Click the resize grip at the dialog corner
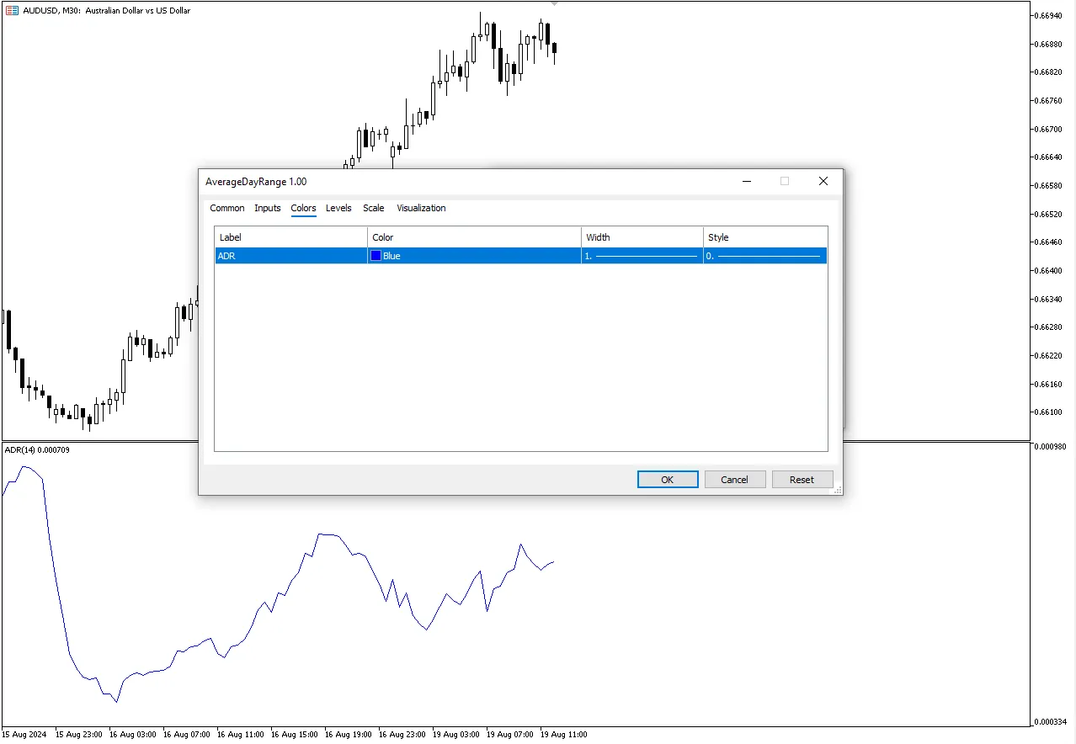The width and height of the screenshot is (1076, 744). click(x=837, y=490)
